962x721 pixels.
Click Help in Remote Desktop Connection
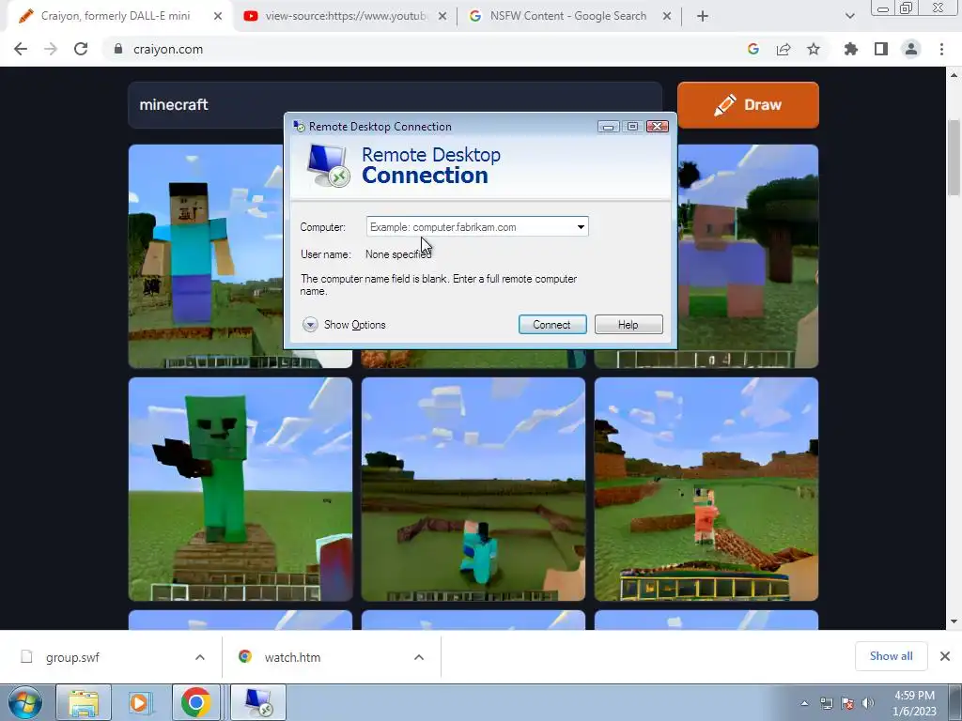point(628,324)
